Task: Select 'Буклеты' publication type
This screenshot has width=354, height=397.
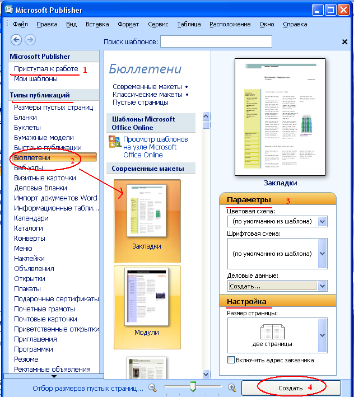Action: pos(27,128)
